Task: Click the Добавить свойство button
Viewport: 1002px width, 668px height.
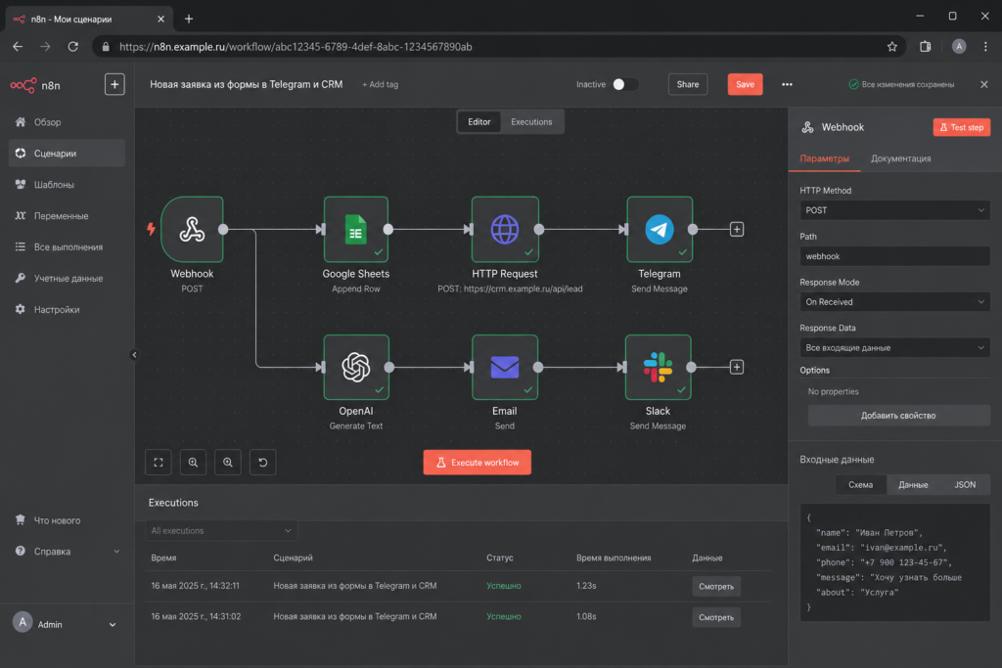Action: click(898, 416)
